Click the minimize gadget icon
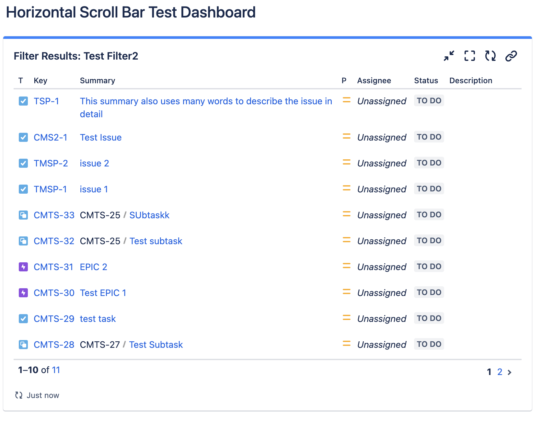The width and height of the screenshot is (541, 421). click(449, 56)
